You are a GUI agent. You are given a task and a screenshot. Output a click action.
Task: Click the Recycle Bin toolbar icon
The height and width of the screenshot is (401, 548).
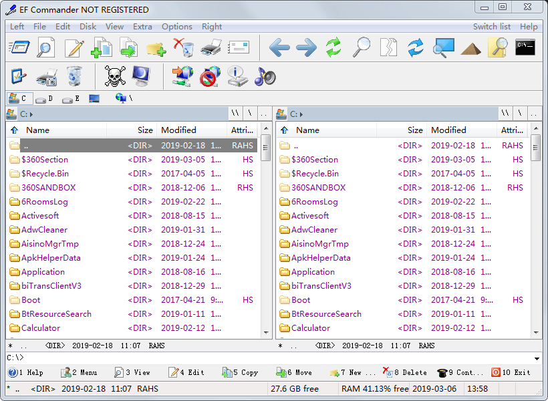[x=74, y=76]
